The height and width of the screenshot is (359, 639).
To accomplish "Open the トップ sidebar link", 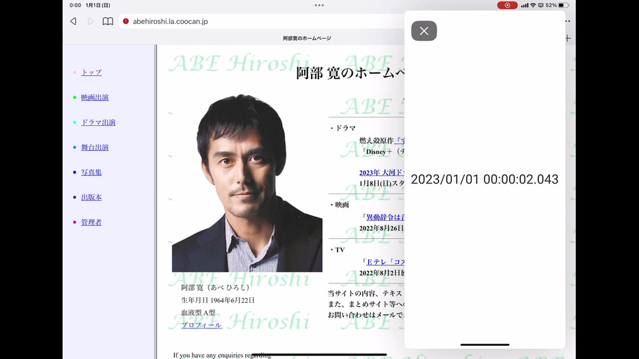I will (91, 72).
